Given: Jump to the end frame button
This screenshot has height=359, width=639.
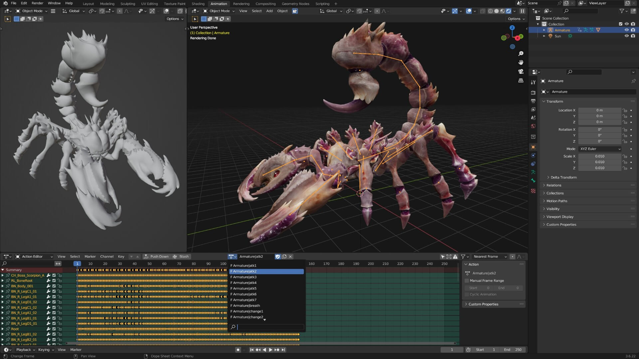Looking at the screenshot, I should pyautogui.click(x=283, y=350).
